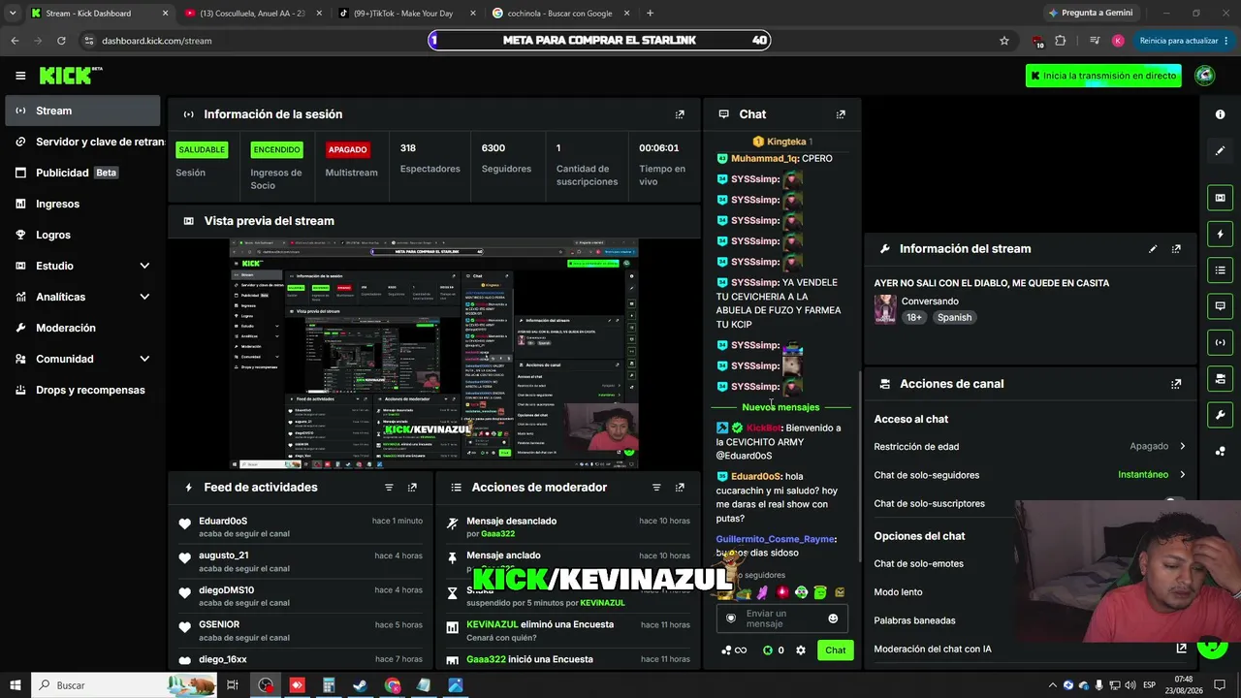Screen dimensions: 1241x698
Task: Open the emoji picker in chat input
Action: (833, 619)
